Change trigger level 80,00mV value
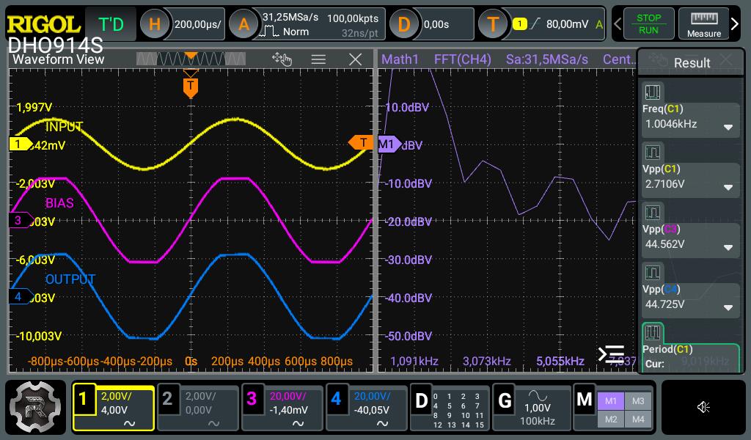 pos(567,24)
